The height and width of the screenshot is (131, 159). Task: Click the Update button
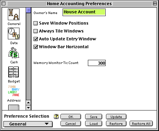(116, 117)
